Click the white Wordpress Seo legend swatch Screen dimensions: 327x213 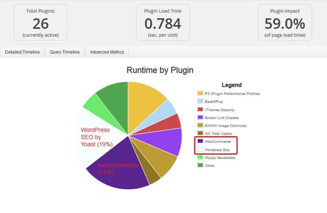click(200, 150)
